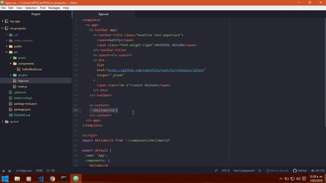Follow the vuetify releases GitHub link
Screen dimensions: 326x183
click(x=156, y=70)
